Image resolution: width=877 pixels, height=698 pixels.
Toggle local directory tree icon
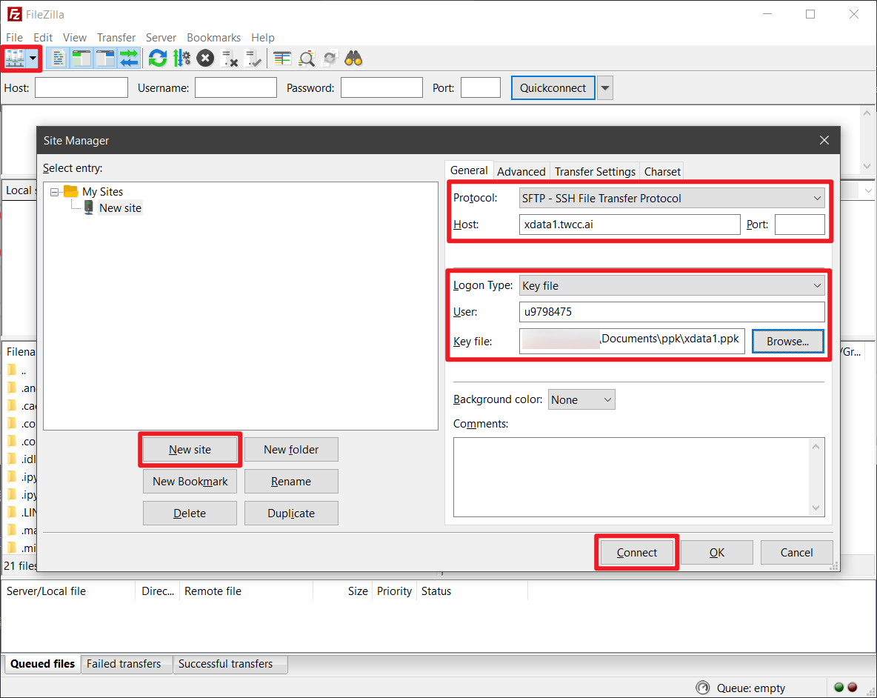pyautogui.click(x=81, y=58)
